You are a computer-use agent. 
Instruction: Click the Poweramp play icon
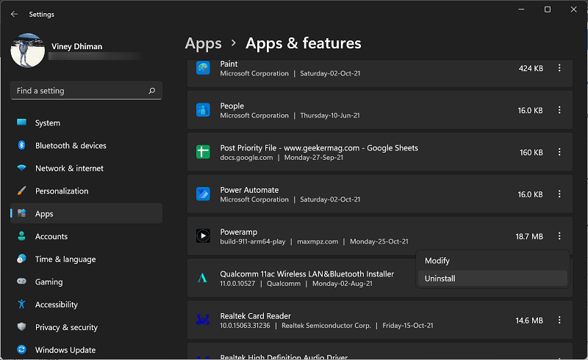click(x=203, y=236)
